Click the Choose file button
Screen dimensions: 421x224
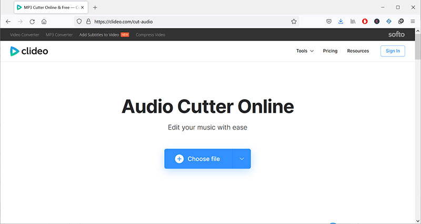[x=199, y=159]
